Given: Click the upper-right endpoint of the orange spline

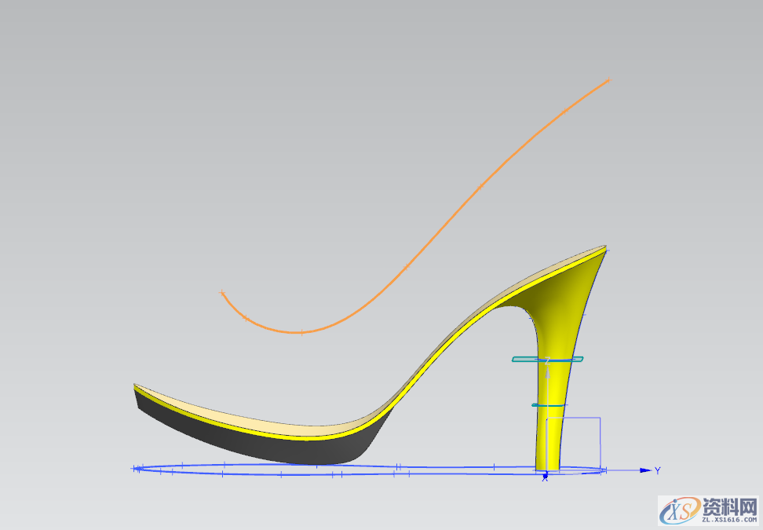Looking at the screenshot, I should [608, 80].
